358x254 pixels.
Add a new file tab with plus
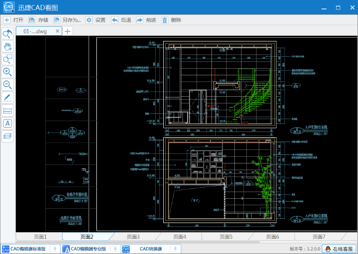(67, 31)
